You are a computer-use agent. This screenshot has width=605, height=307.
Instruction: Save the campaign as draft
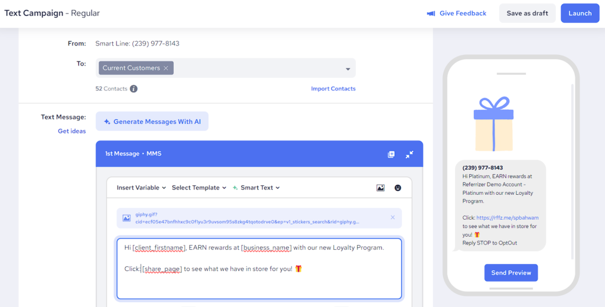click(527, 13)
